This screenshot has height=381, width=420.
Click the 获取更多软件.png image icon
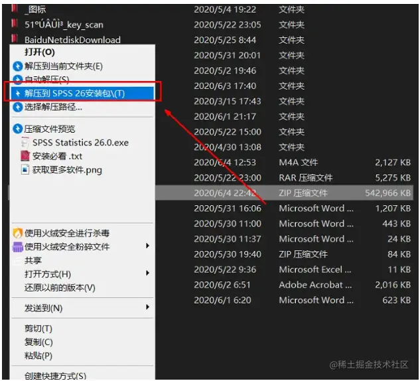[25, 170]
